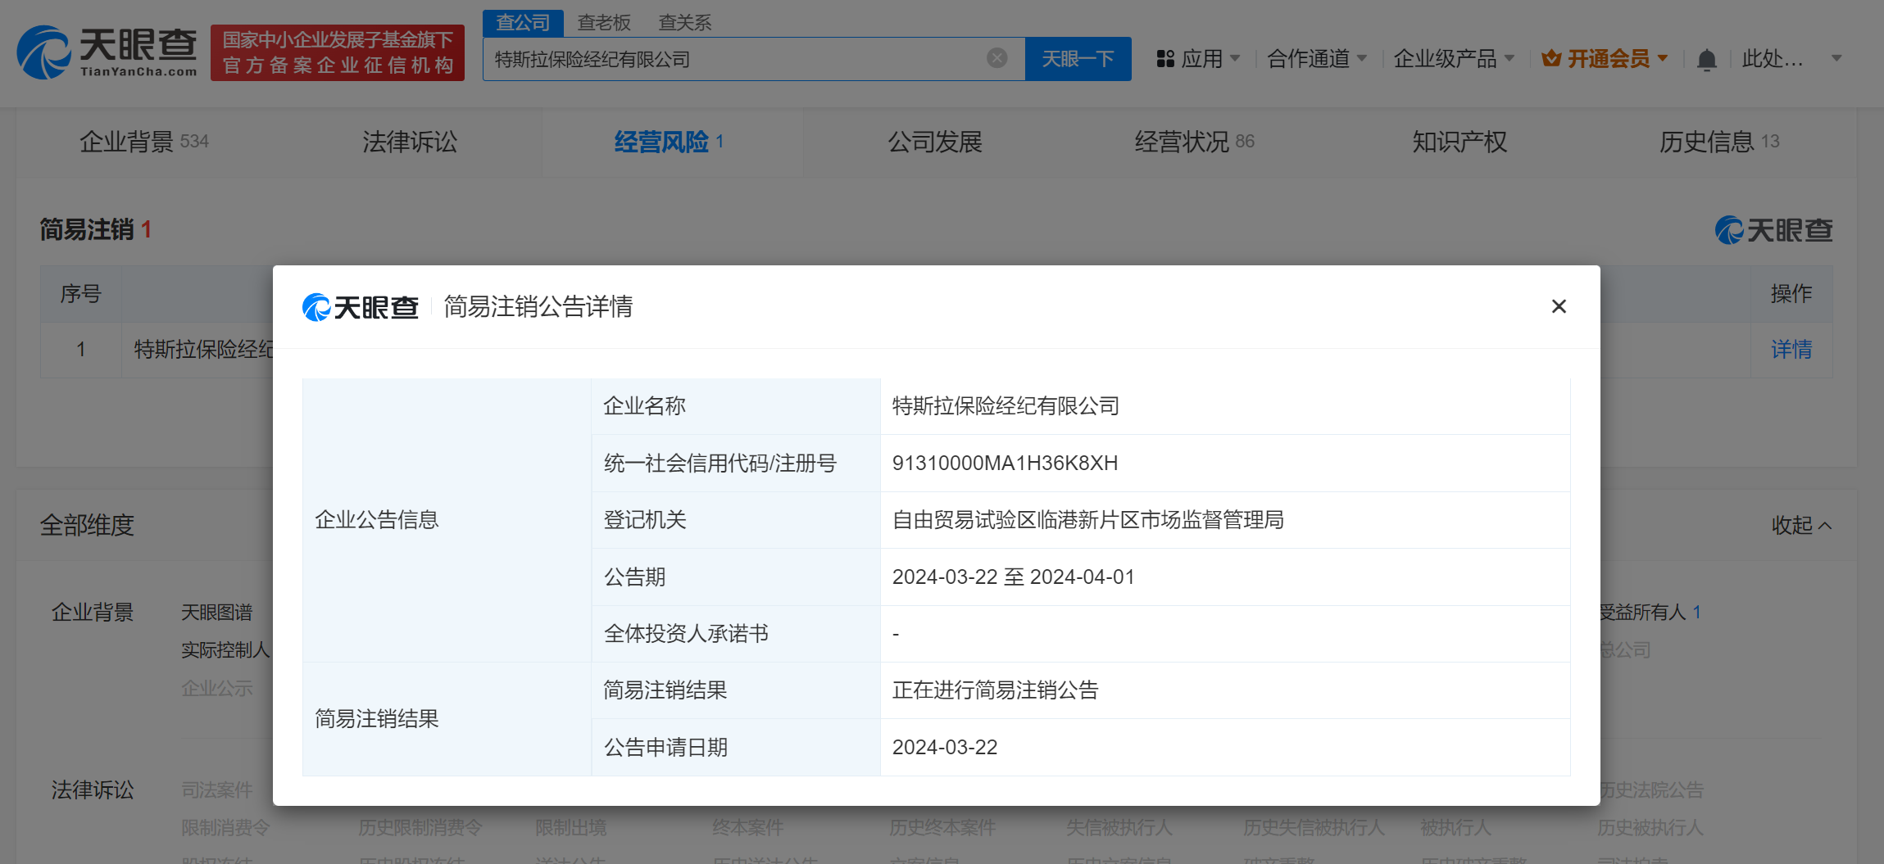The height and width of the screenshot is (864, 1884).
Task: Switch to the 查关系 search tab
Action: coord(684,23)
